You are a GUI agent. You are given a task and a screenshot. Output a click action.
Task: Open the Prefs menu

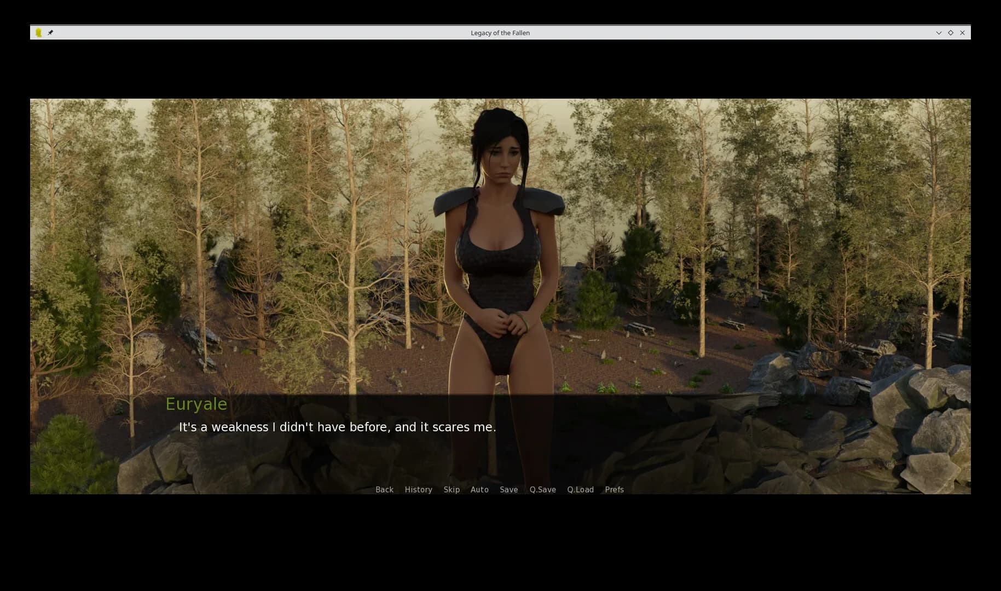point(614,490)
